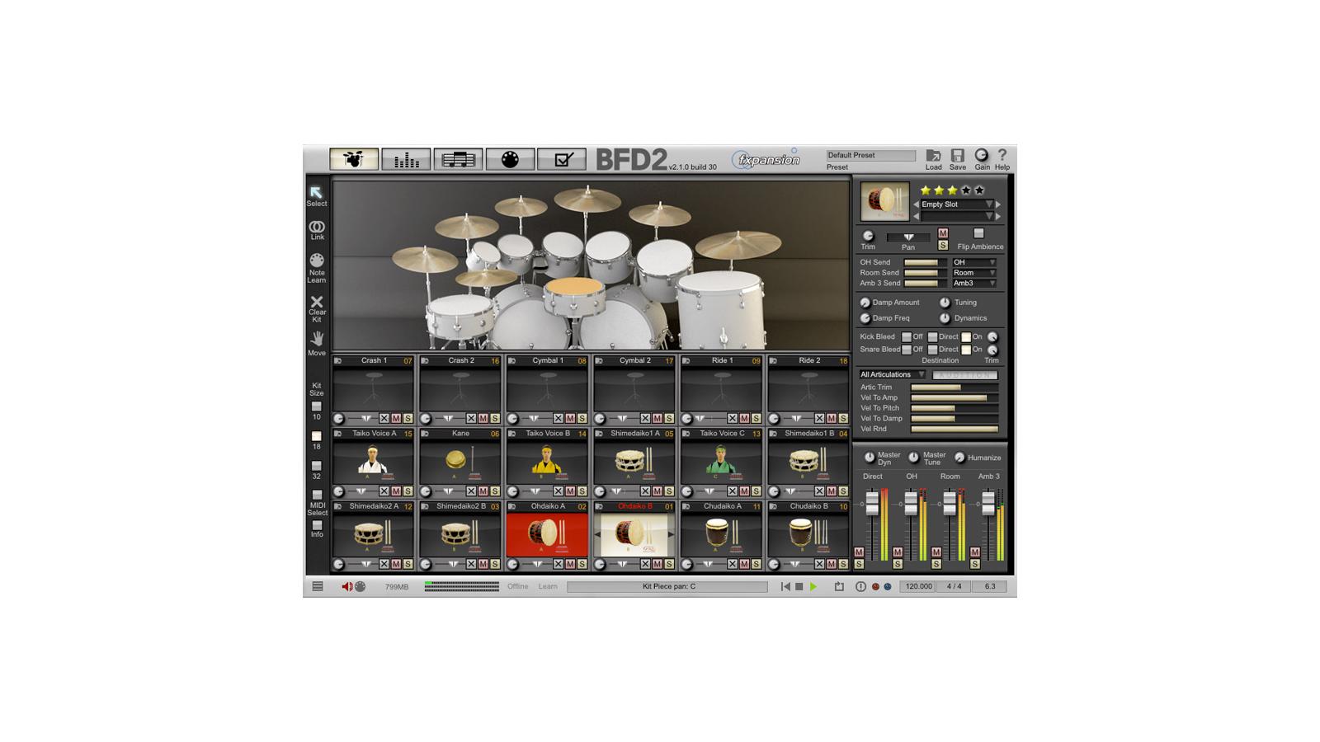The width and height of the screenshot is (1320, 742).
Task: Click the Audition button
Action: (965, 375)
